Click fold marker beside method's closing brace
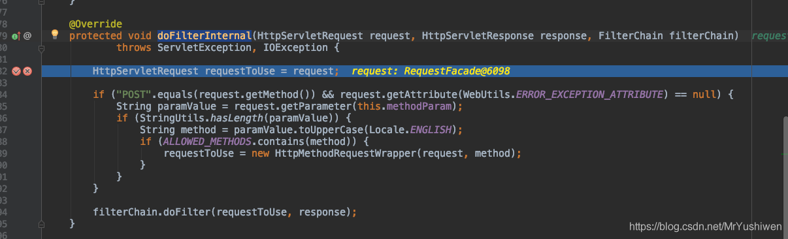Image resolution: width=788 pixels, height=239 pixels. [42, 224]
